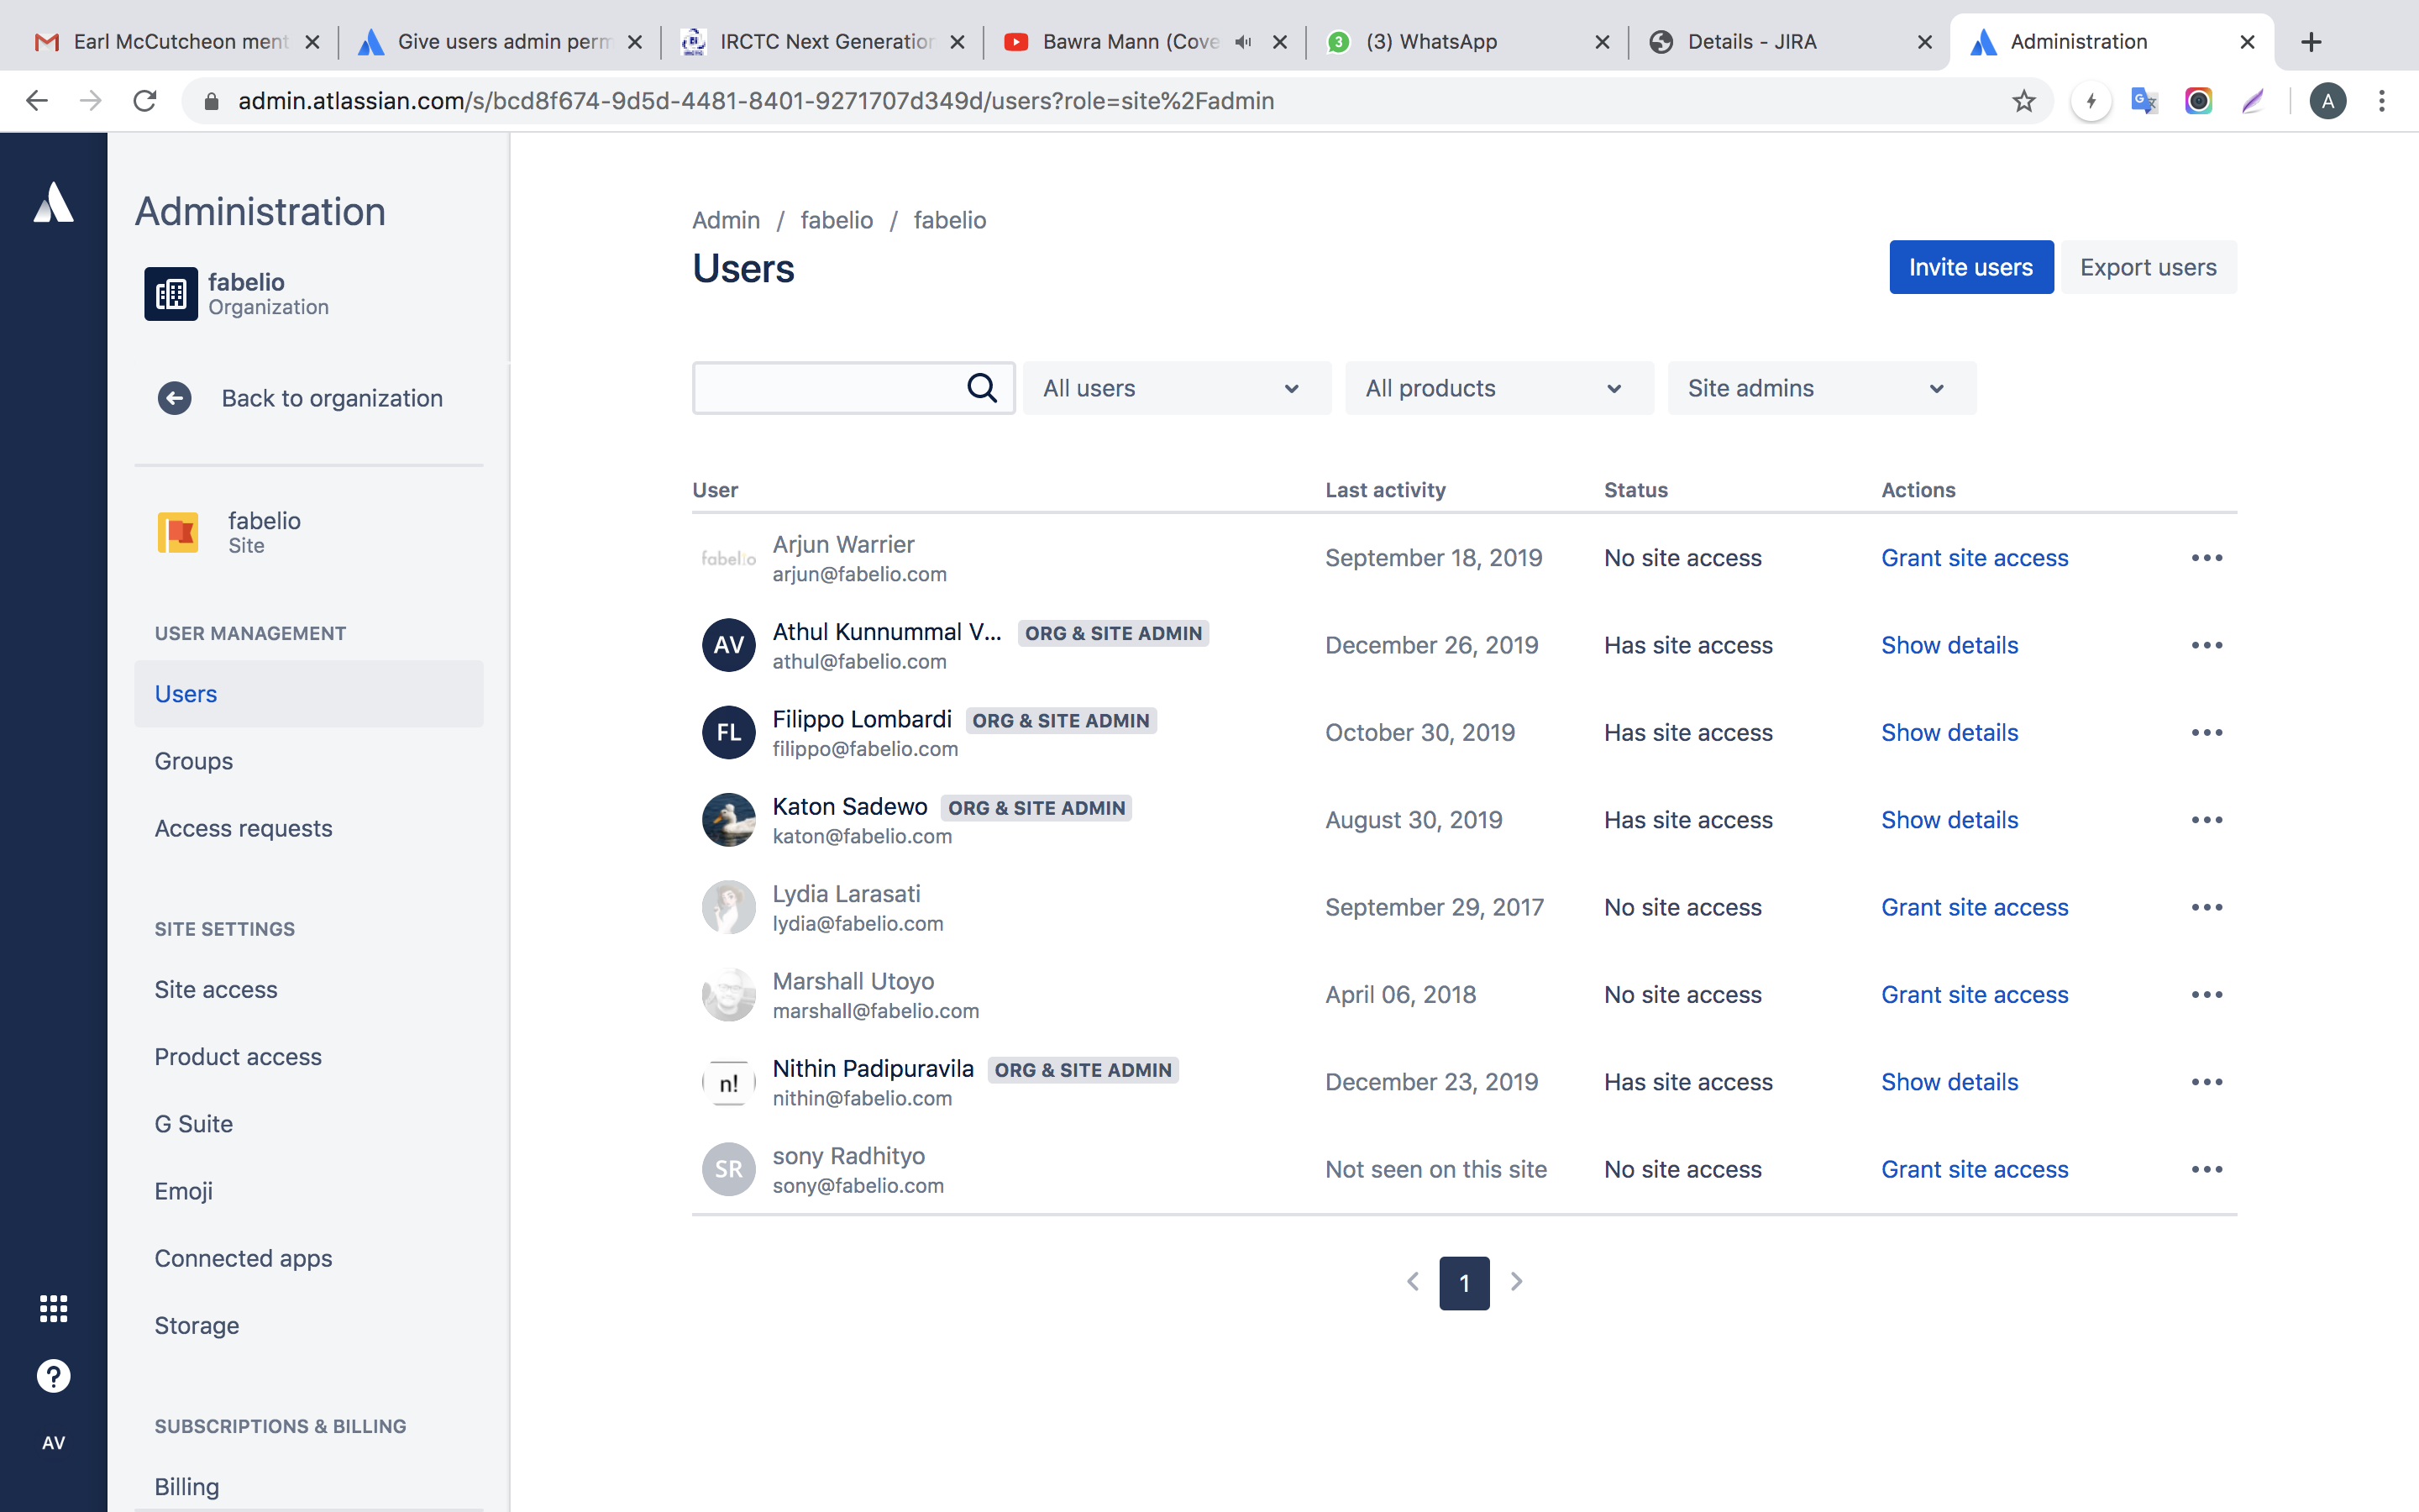Select the AV avatar at sidebar bottom
2419x1512 pixels.
[x=52, y=1442]
